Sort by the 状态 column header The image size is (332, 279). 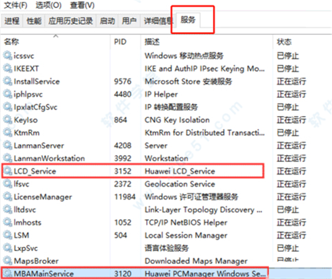284,42
